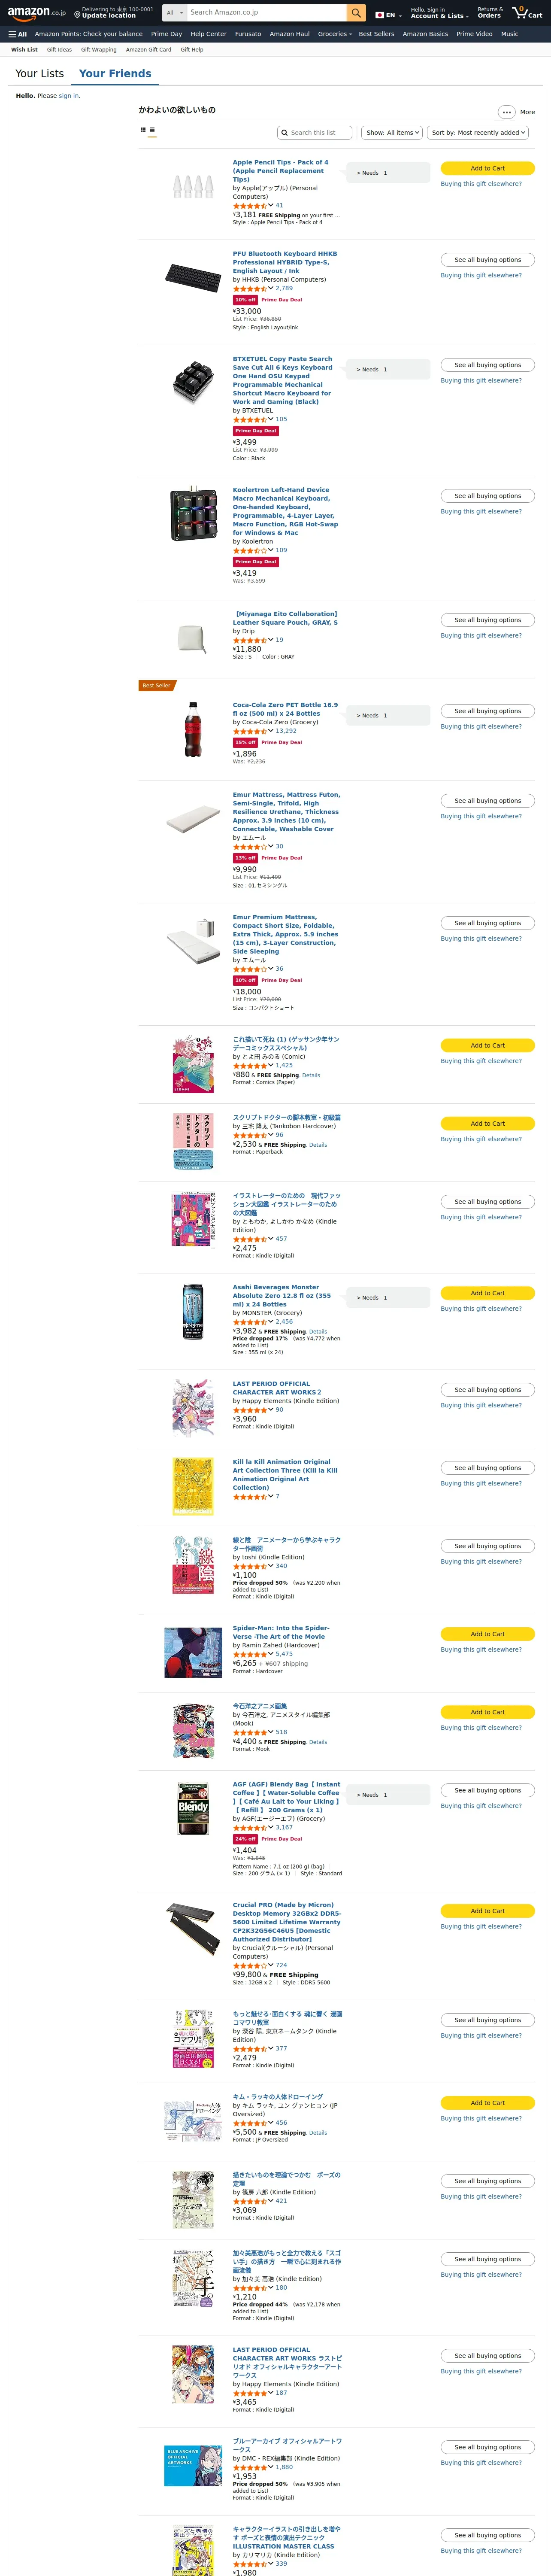
Task: Open the Coca-Cola Zero bottle thumbnail
Action: pyautogui.click(x=193, y=729)
